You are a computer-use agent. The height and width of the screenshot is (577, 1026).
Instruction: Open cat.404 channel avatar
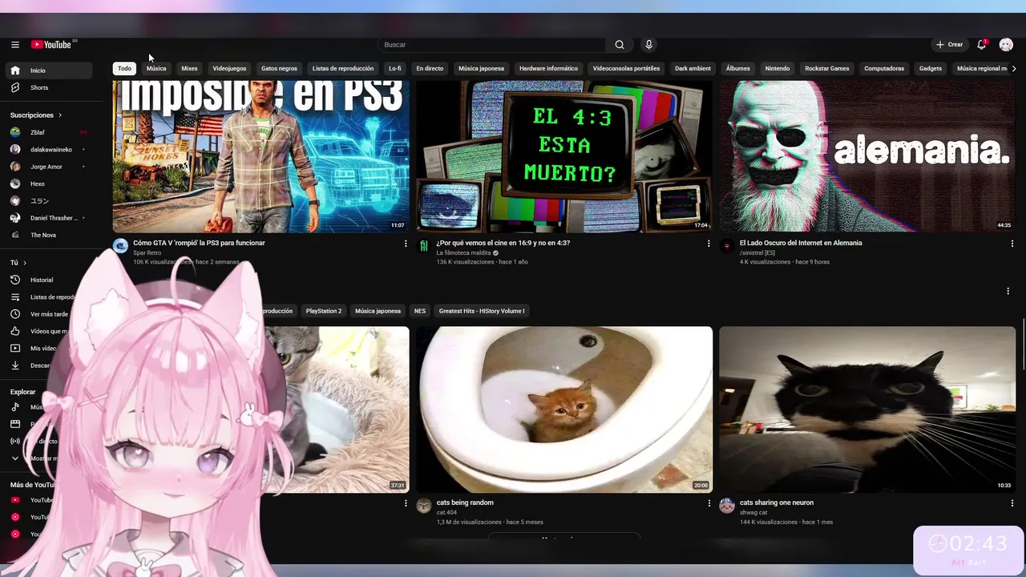point(424,506)
